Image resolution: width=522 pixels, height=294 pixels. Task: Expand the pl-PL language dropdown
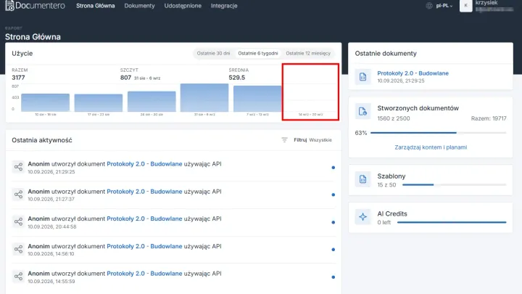coord(444,6)
